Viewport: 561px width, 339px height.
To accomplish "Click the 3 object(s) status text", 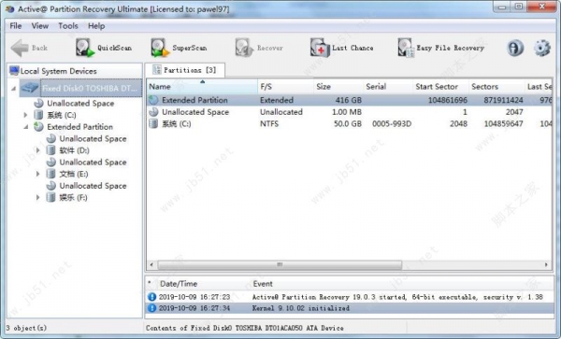I will (x=26, y=328).
